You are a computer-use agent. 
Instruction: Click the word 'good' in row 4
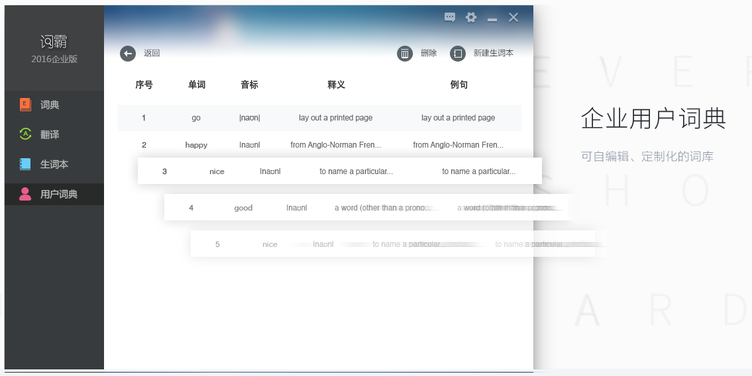click(243, 208)
